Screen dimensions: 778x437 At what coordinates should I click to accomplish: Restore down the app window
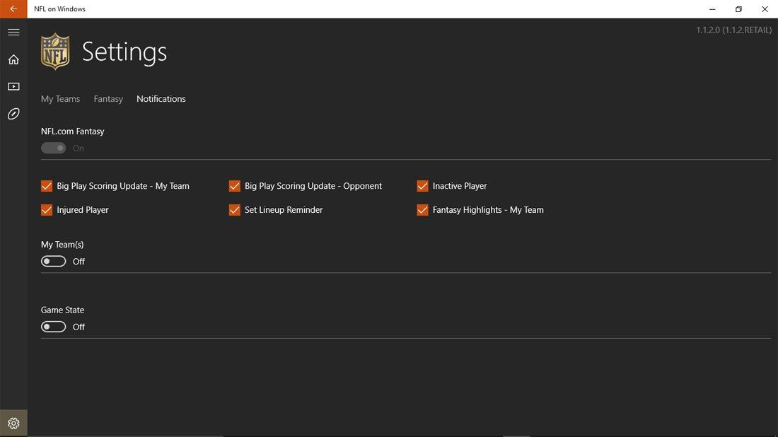[738, 9]
